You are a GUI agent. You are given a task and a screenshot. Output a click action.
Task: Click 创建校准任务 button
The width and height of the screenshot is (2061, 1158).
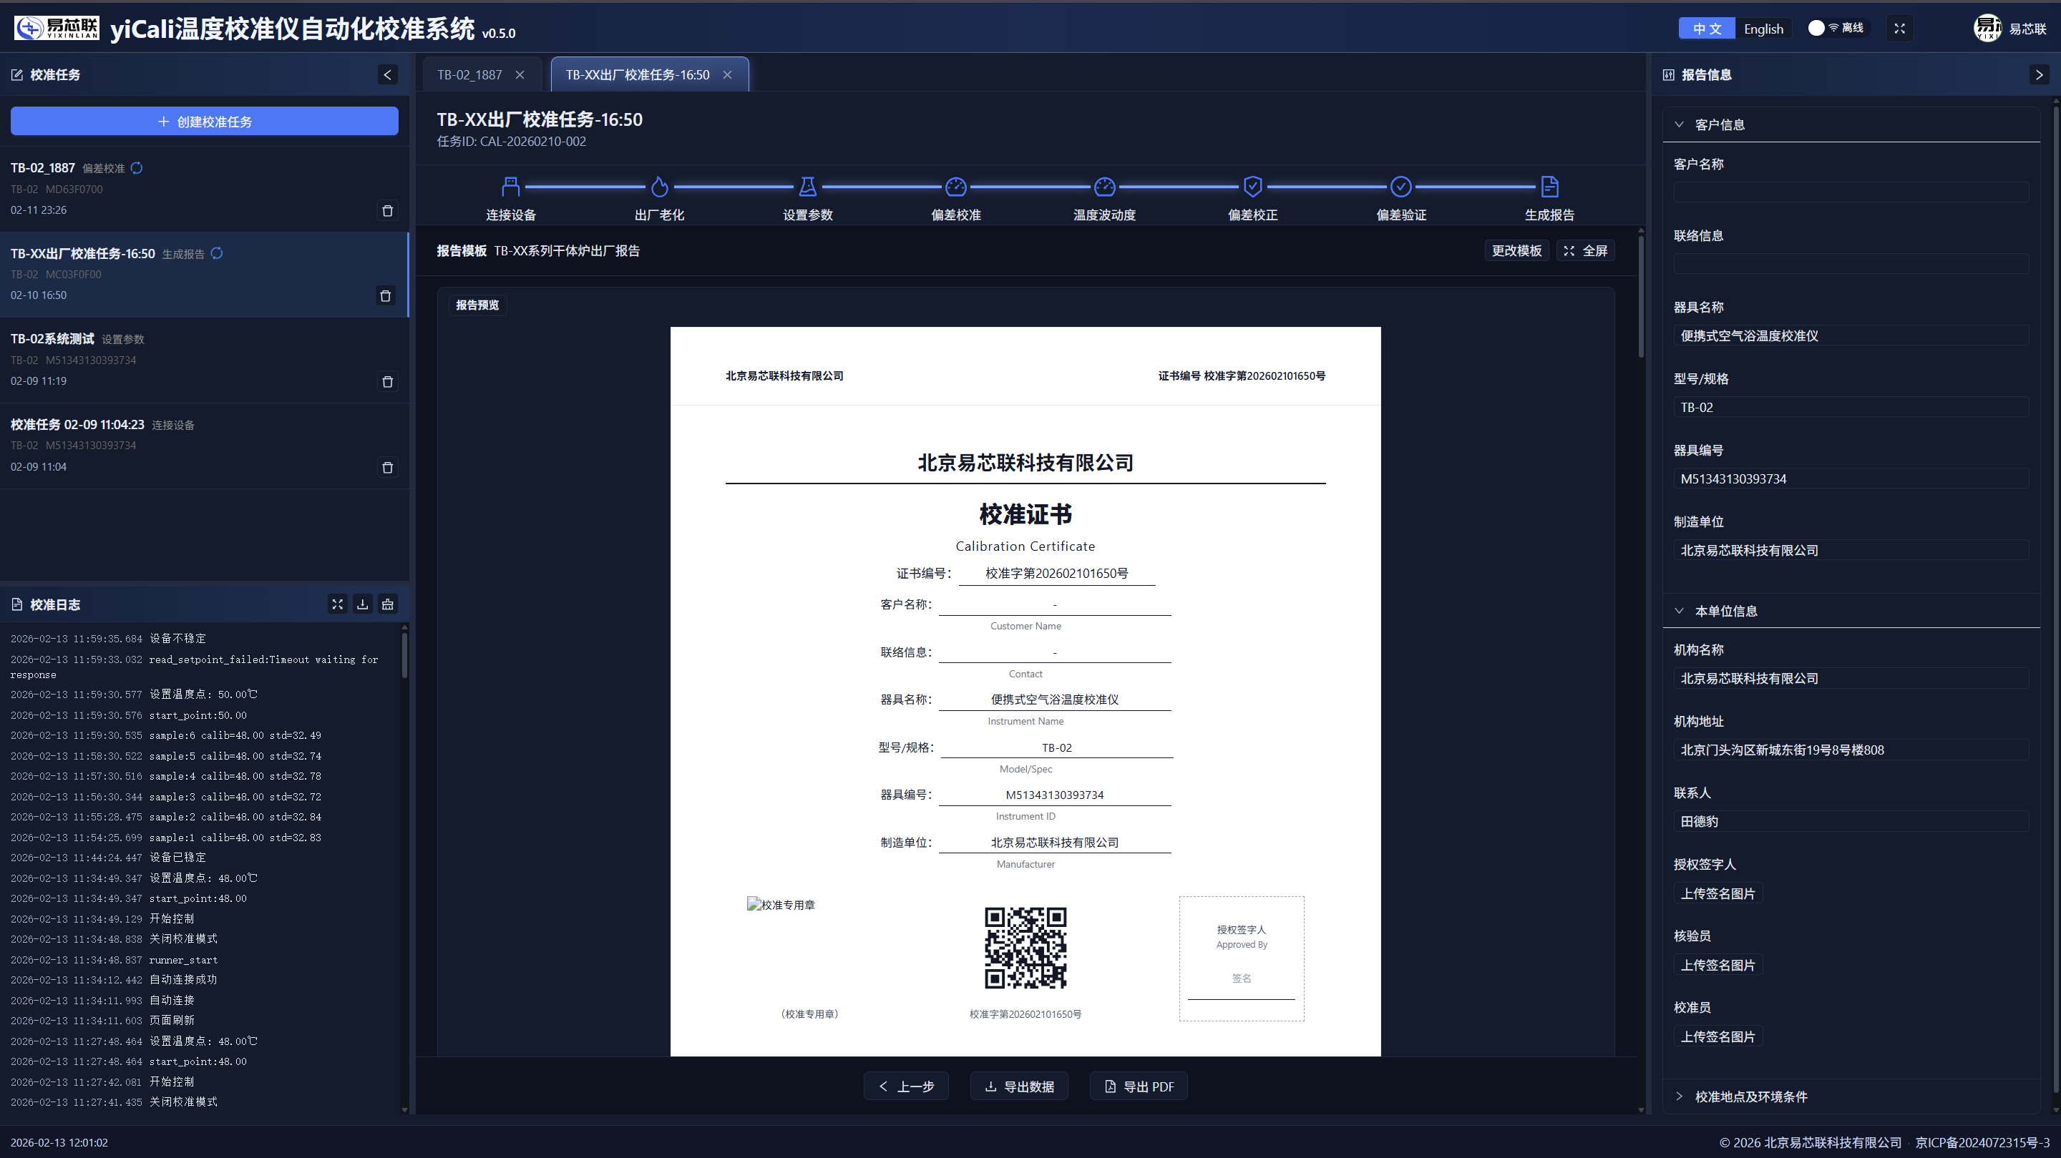[204, 121]
